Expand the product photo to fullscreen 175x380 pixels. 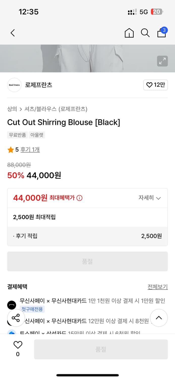click(162, 61)
